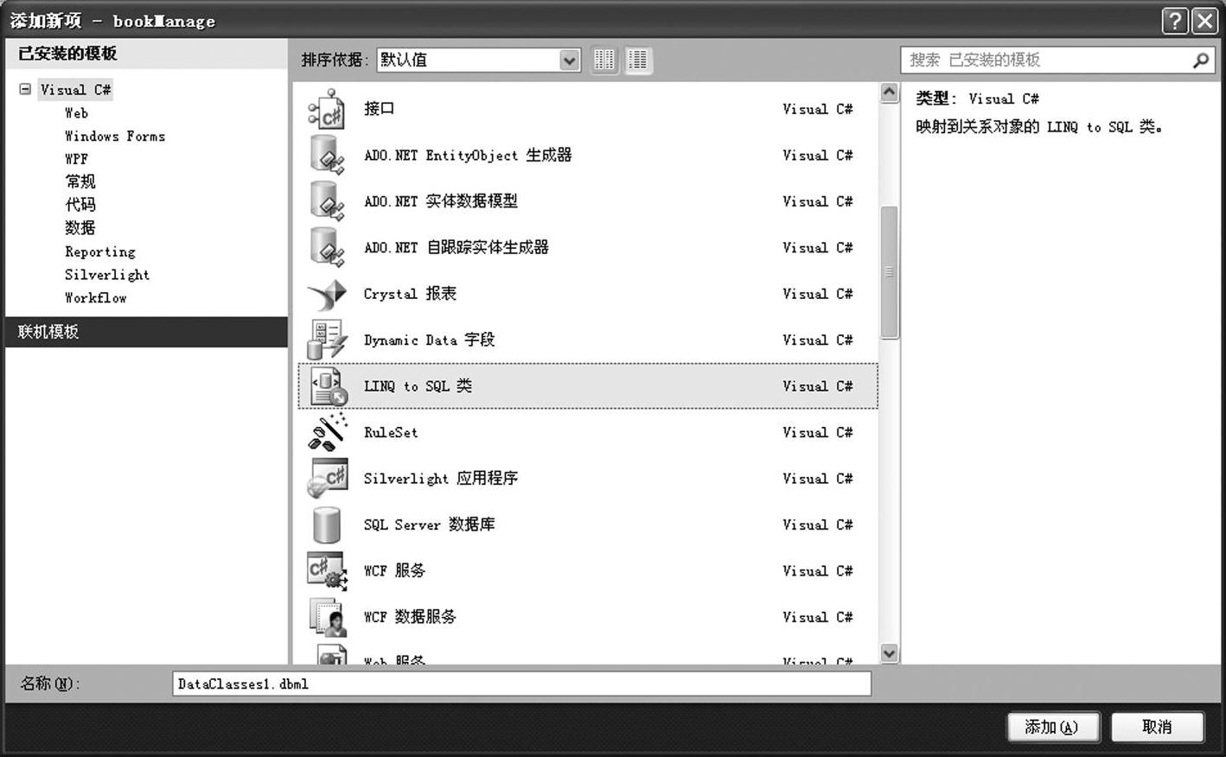1226x757 pixels.
Task: Click the scrollbar up arrow
Action: 889,92
